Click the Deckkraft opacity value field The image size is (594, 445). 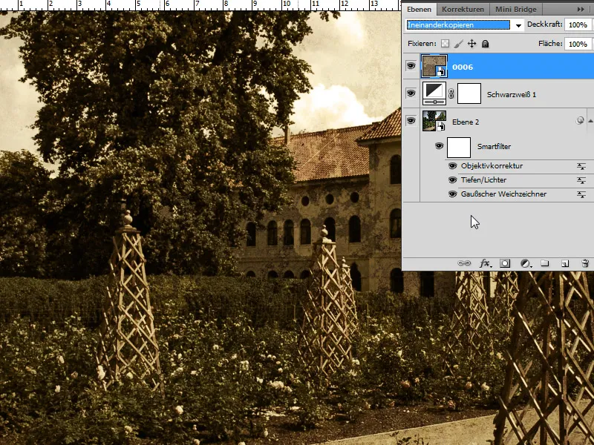[x=578, y=25]
